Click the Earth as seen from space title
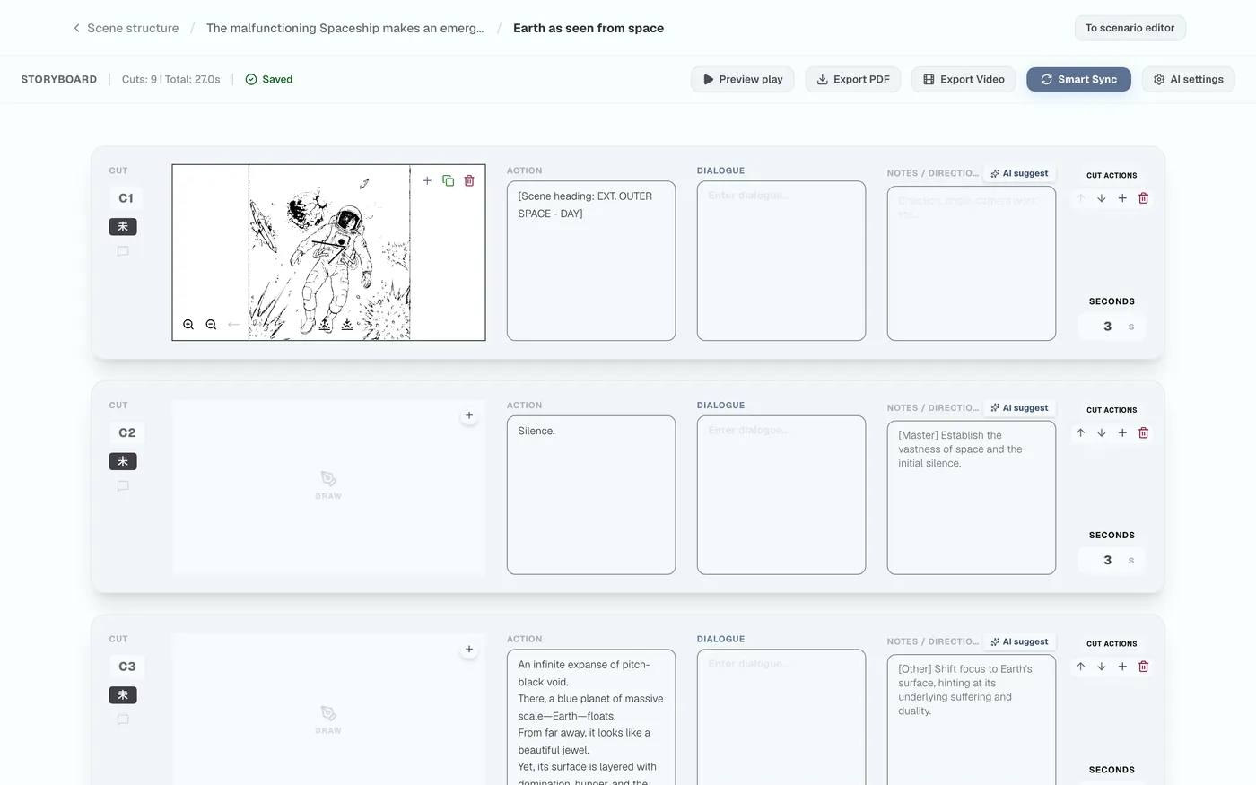The width and height of the screenshot is (1256, 785). coord(589,28)
